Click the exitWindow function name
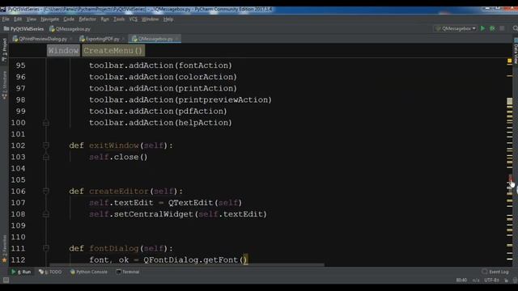The height and width of the screenshot is (291, 518). 113,145
